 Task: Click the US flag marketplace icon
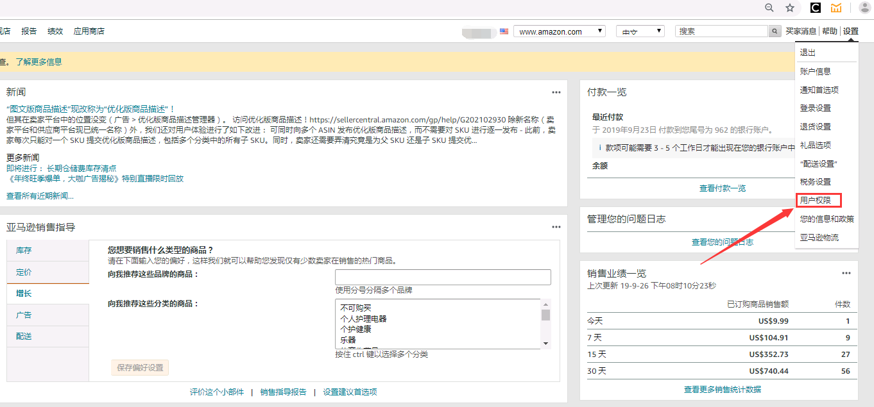(x=504, y=31)
